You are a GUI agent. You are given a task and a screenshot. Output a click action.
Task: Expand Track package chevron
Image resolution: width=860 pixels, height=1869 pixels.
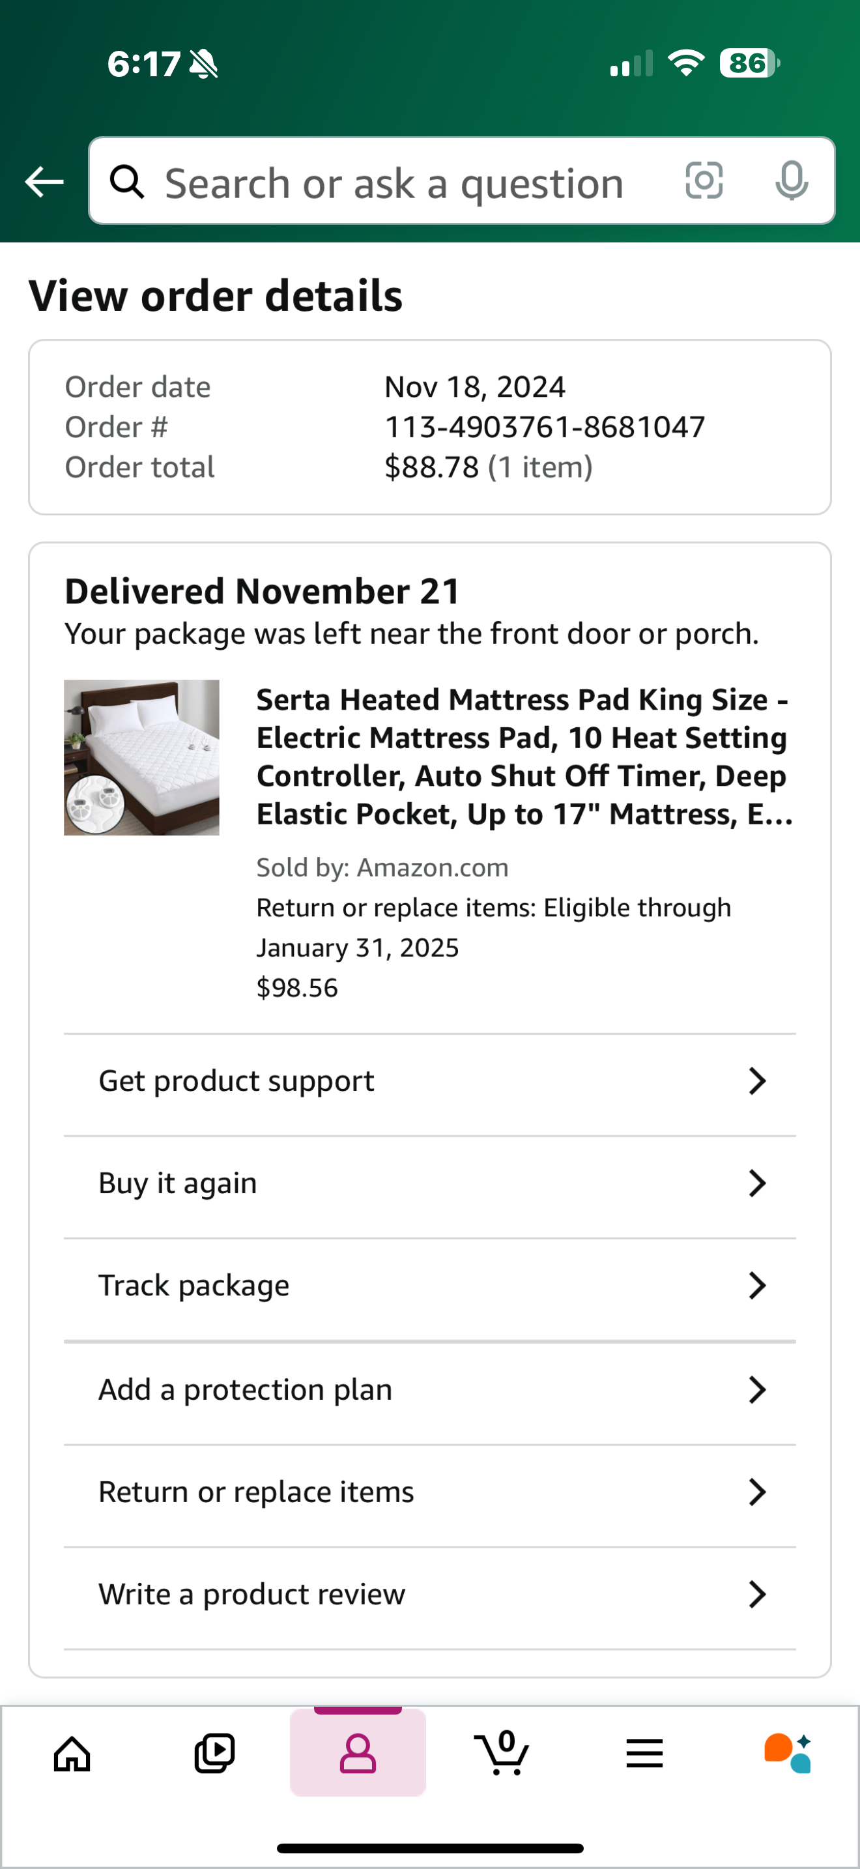click(757, 1286)
